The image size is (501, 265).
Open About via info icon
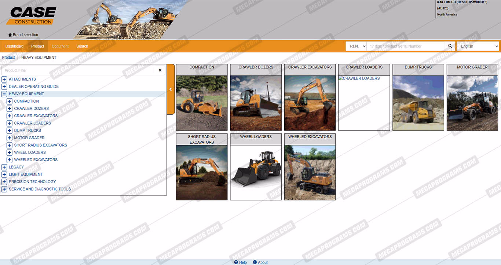click(255, 262)
